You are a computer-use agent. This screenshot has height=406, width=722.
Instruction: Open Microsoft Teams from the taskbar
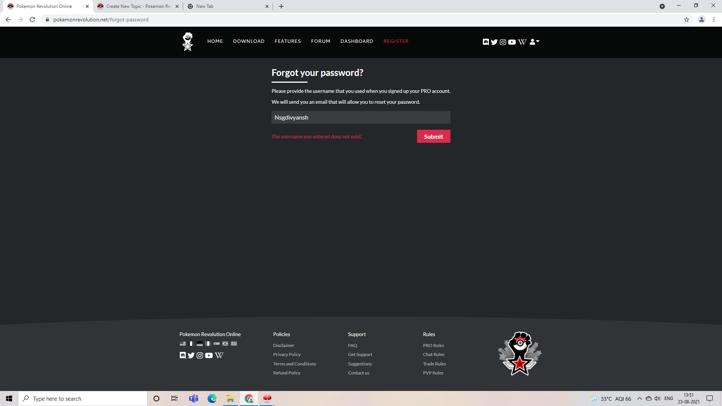coord(193,398)
